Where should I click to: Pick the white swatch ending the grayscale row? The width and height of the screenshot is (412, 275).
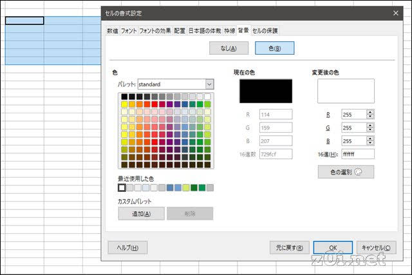207,97
